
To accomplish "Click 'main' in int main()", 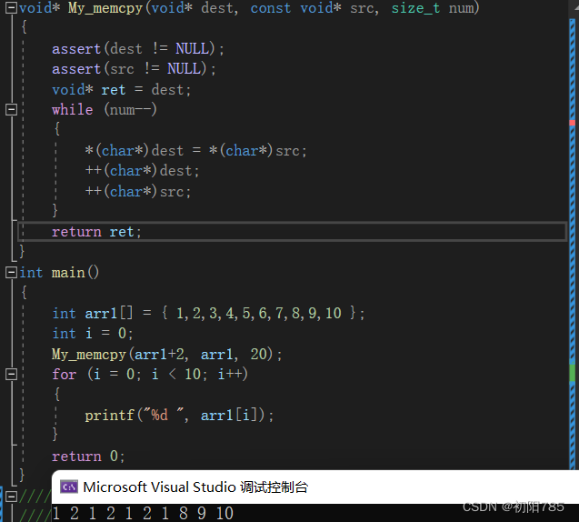I will (68, 273).
